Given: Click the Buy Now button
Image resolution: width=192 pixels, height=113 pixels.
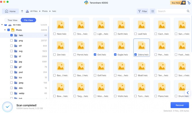Looking at the screenshot, I should coord(178,3).
